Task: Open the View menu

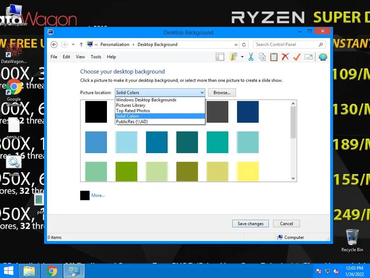Action: pyautogui.click(x=80, y=57)
